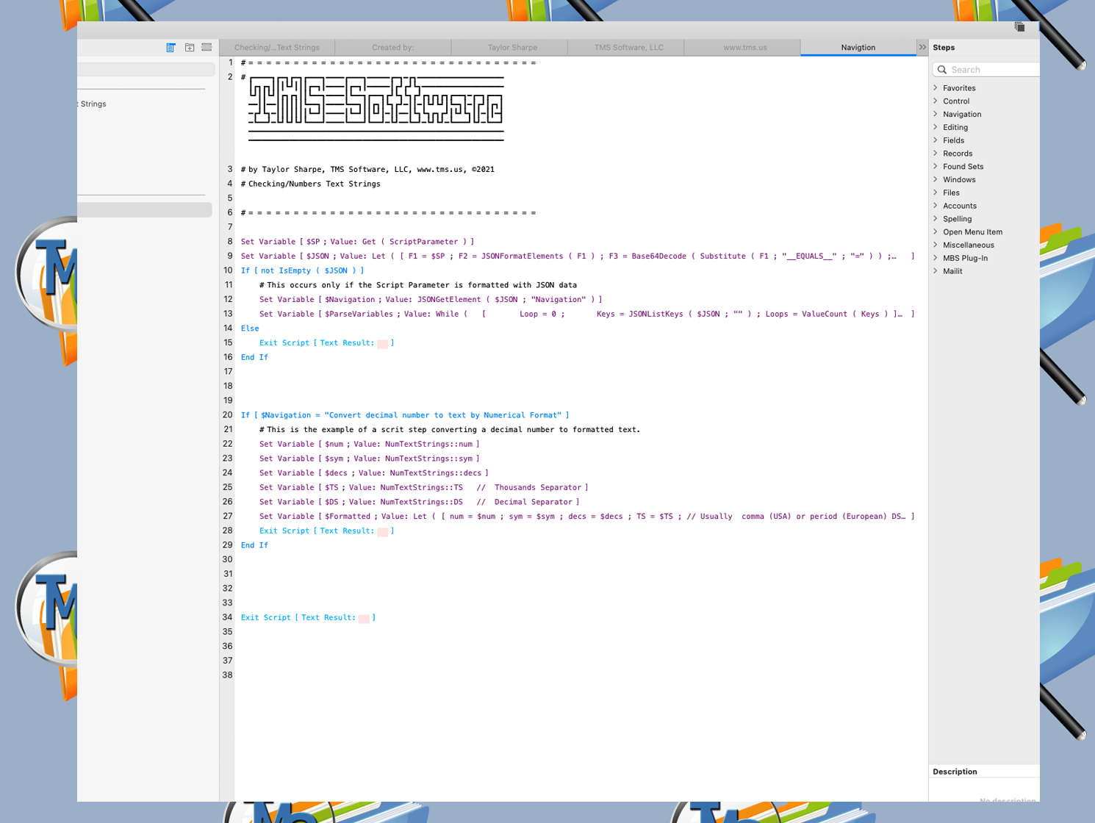Viewport: 1095px width, 823px height.
Task: Expand the Spelling steps category
Action: click(936, 219)
